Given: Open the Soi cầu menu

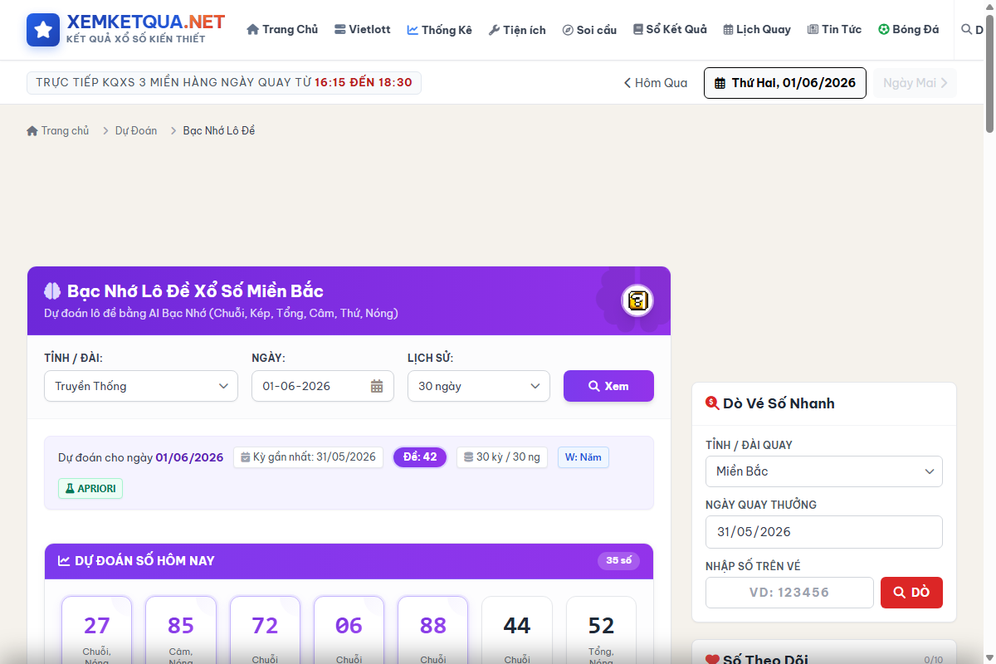Looking at the screenshot, I should 589,30.
